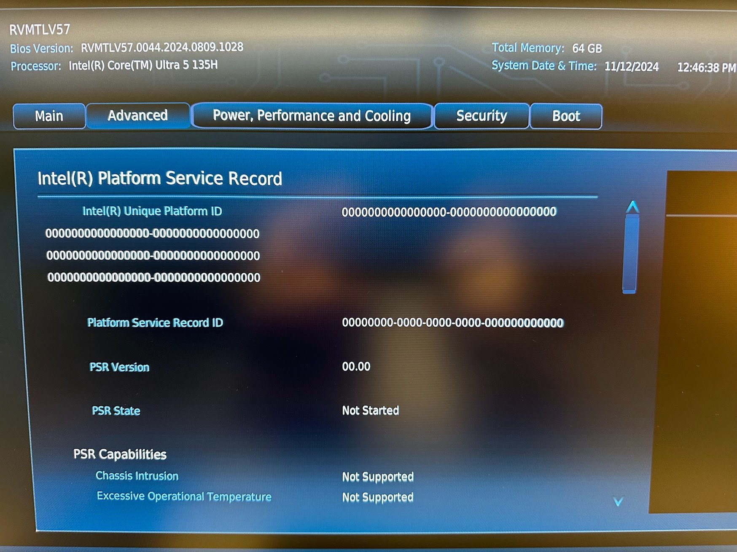Screen dimensions: 737x552
Task: Open Power, Performance and Cooling tab
Action: (x=312, y=116)
